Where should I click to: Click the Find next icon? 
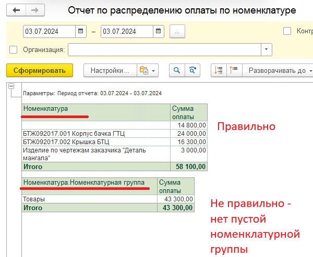point(193,70)
